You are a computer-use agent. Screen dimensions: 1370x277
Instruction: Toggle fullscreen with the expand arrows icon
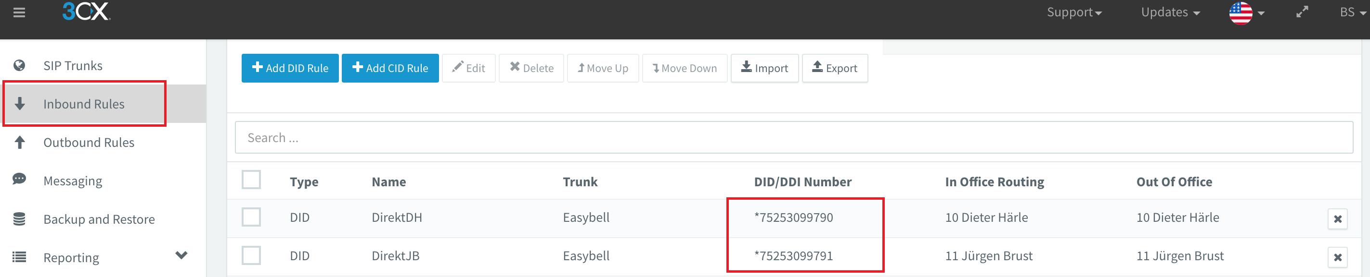pyautogui.click(x=1302, y=12)
